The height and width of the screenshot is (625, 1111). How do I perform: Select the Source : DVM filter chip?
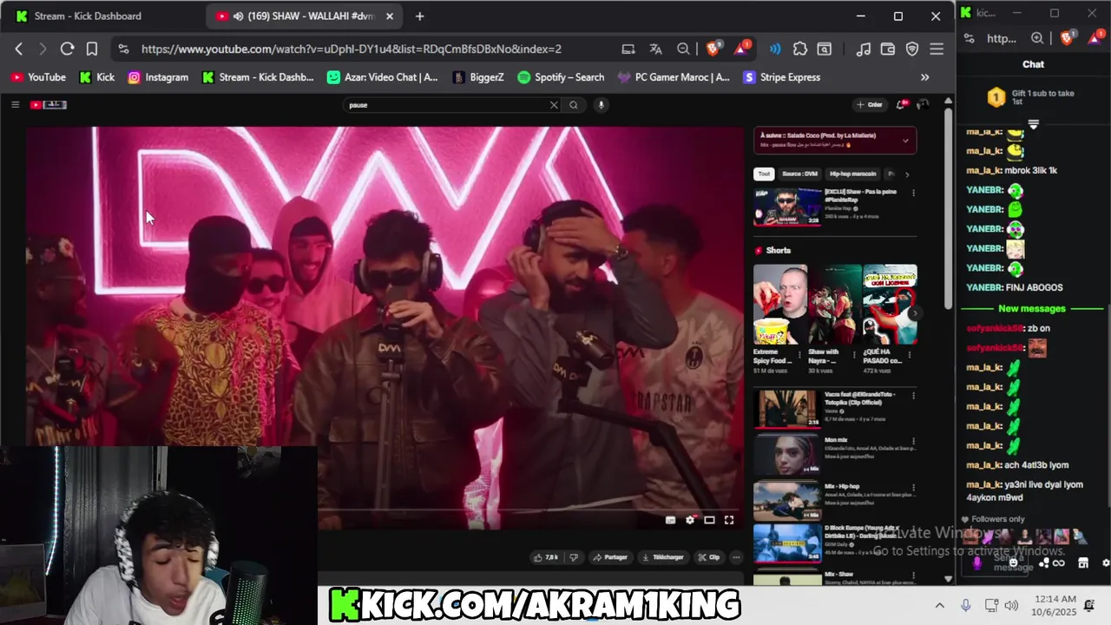[x=799, y=174]
